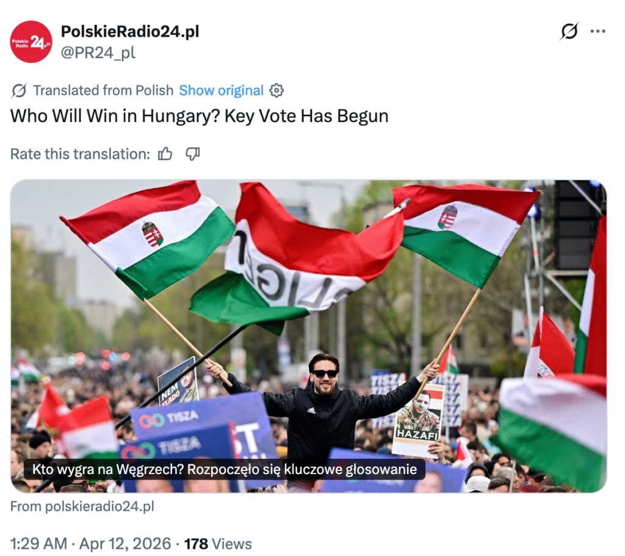Open PolskieRadio24.pl display name link
The width and height of the screenshot is (625, 556).
[130, 32]
